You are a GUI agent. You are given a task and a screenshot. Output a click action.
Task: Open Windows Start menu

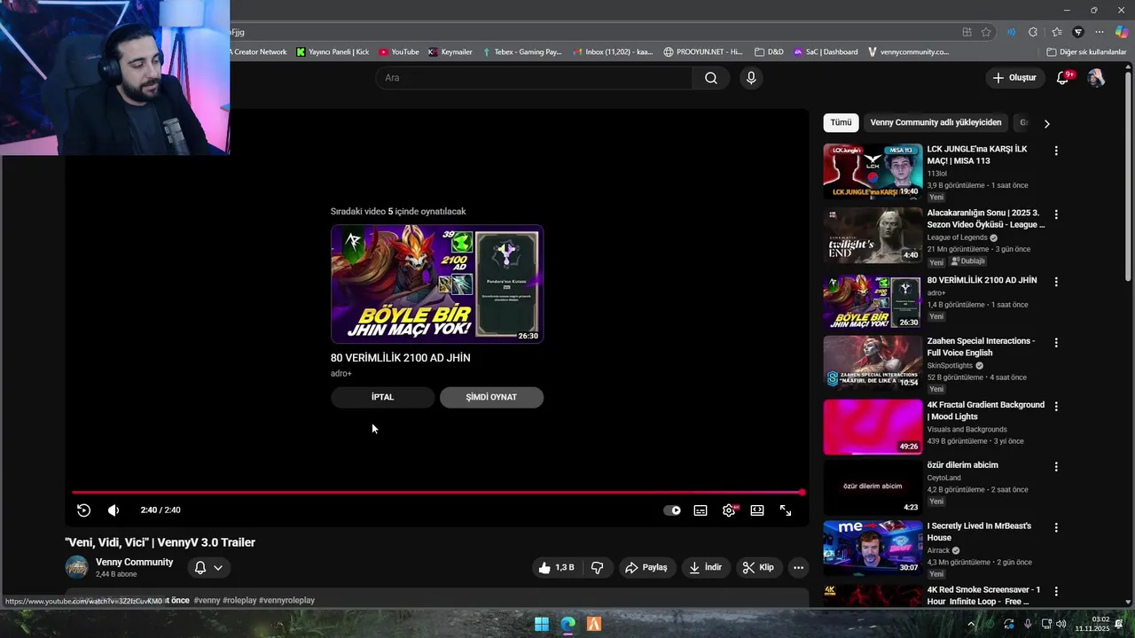(541, 624)
